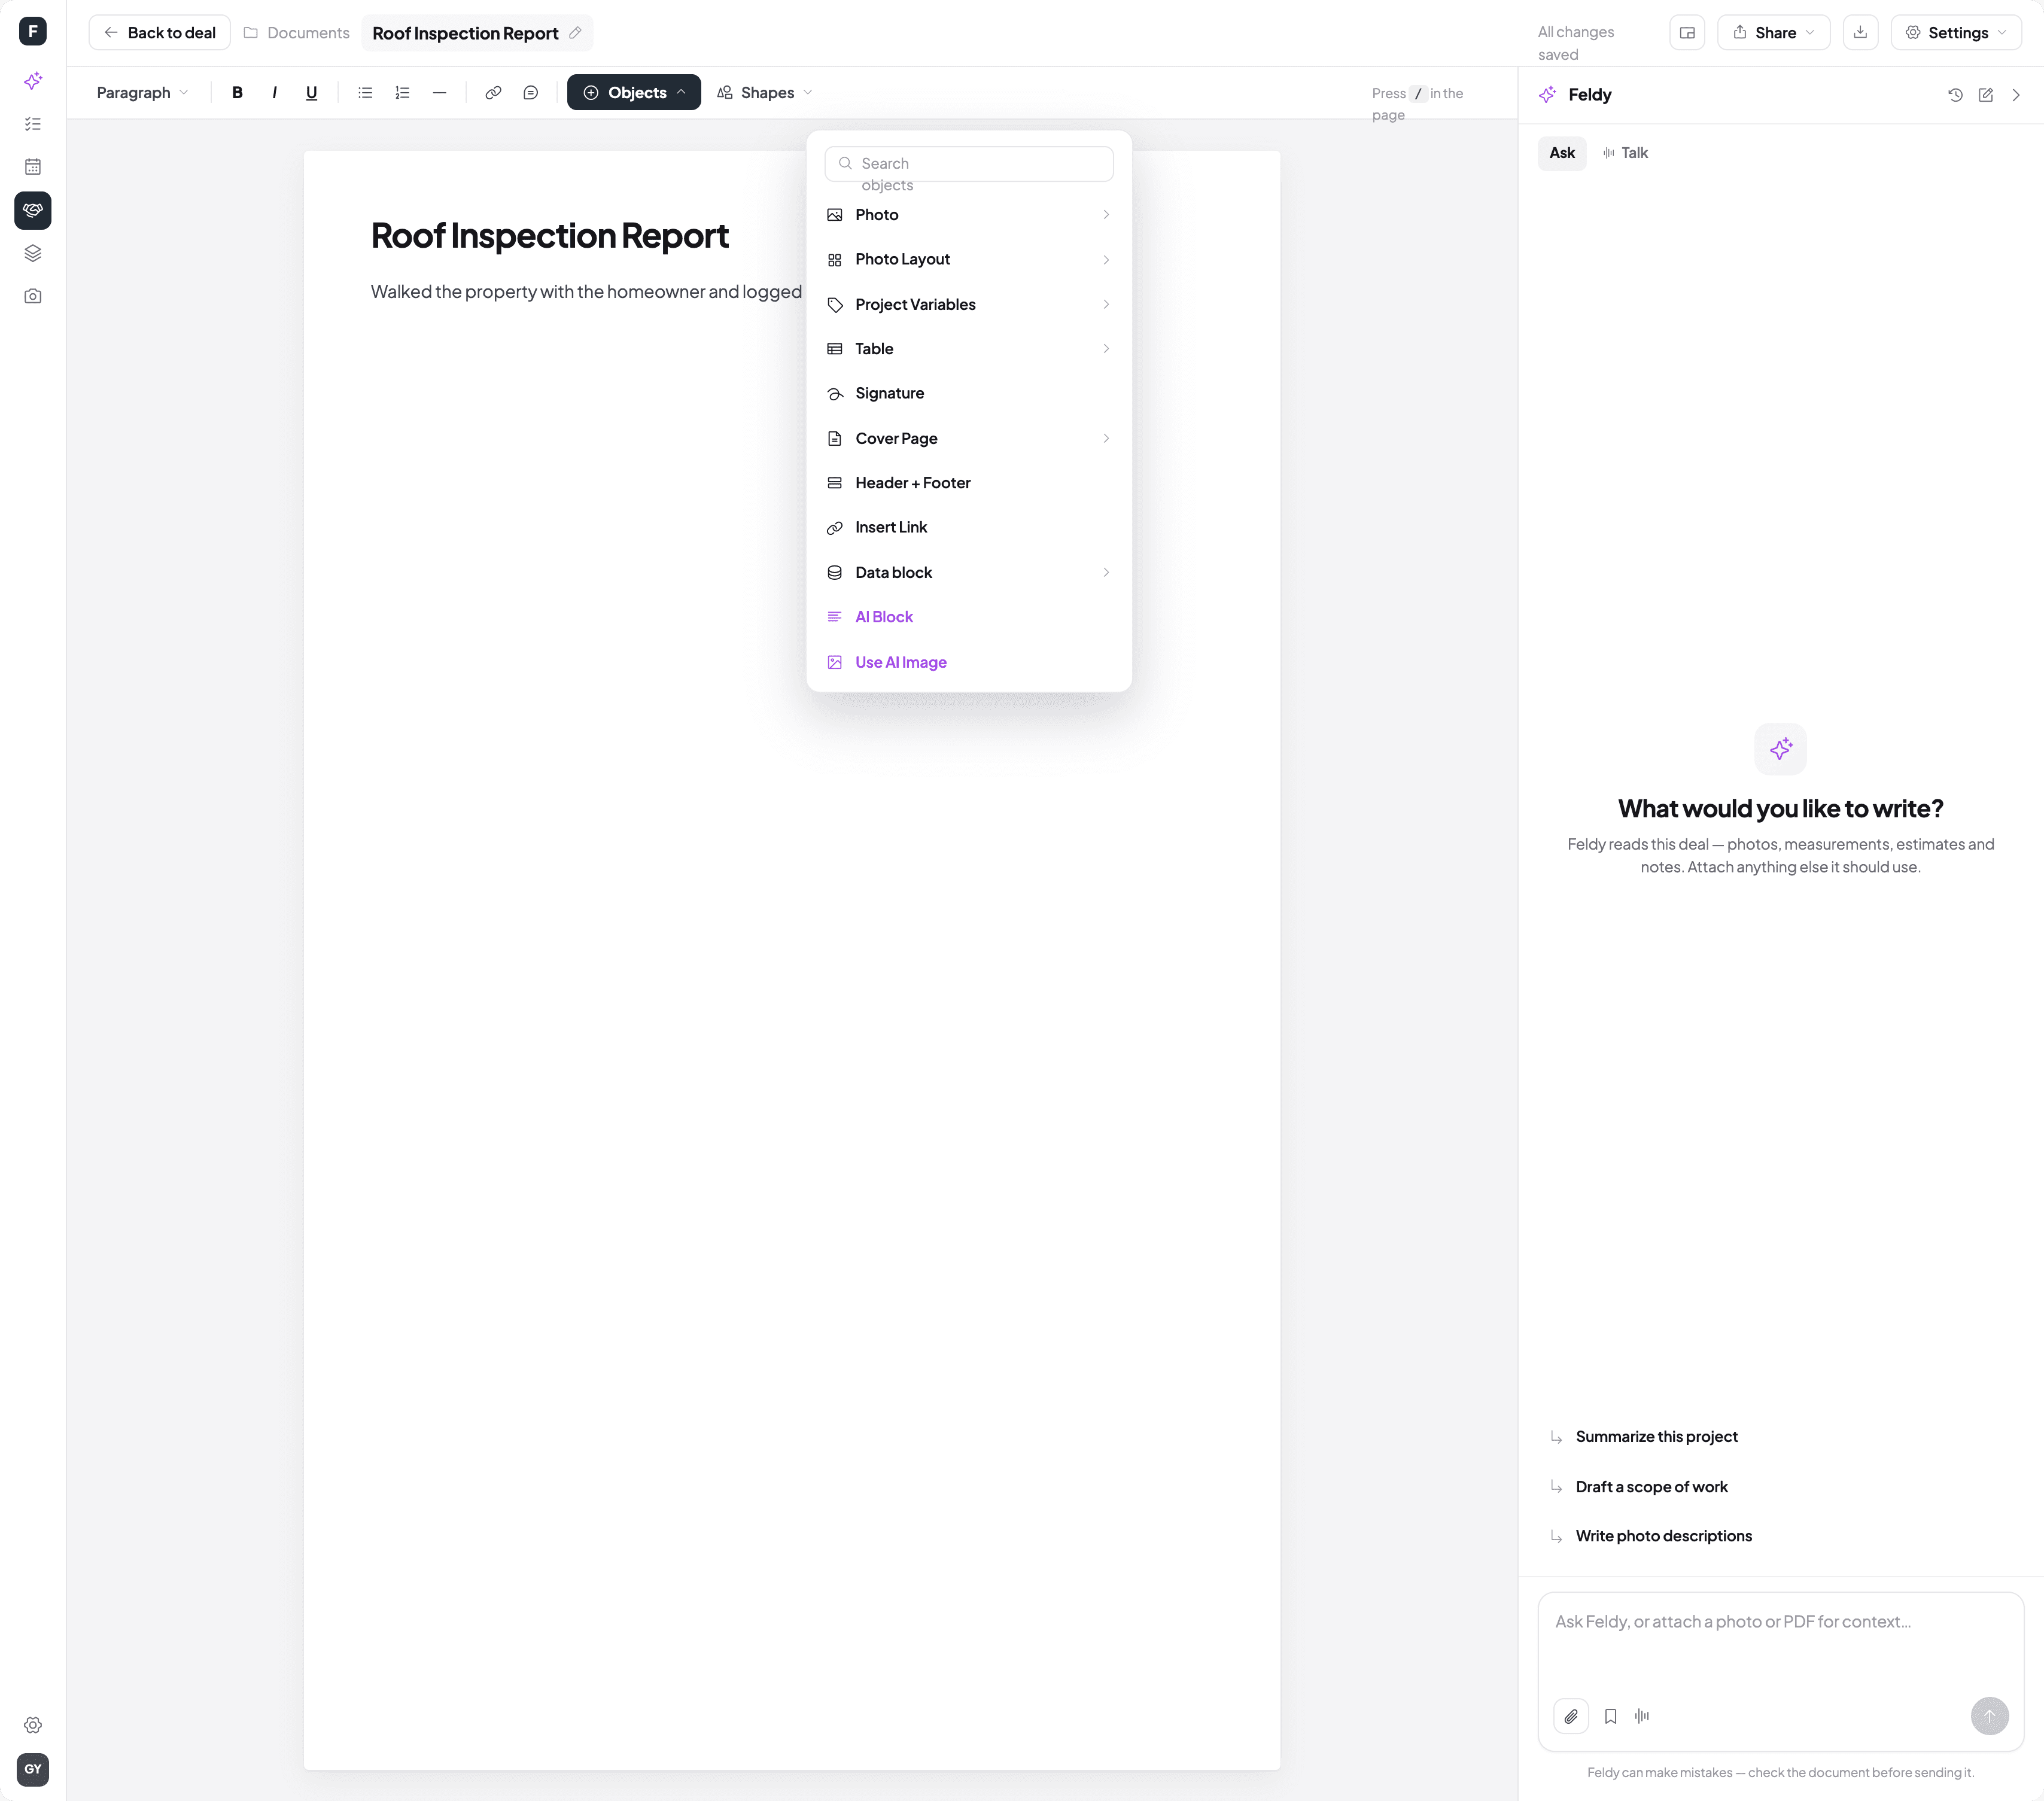Open the settings gear in left sidebar

(x=33, y=1725)
